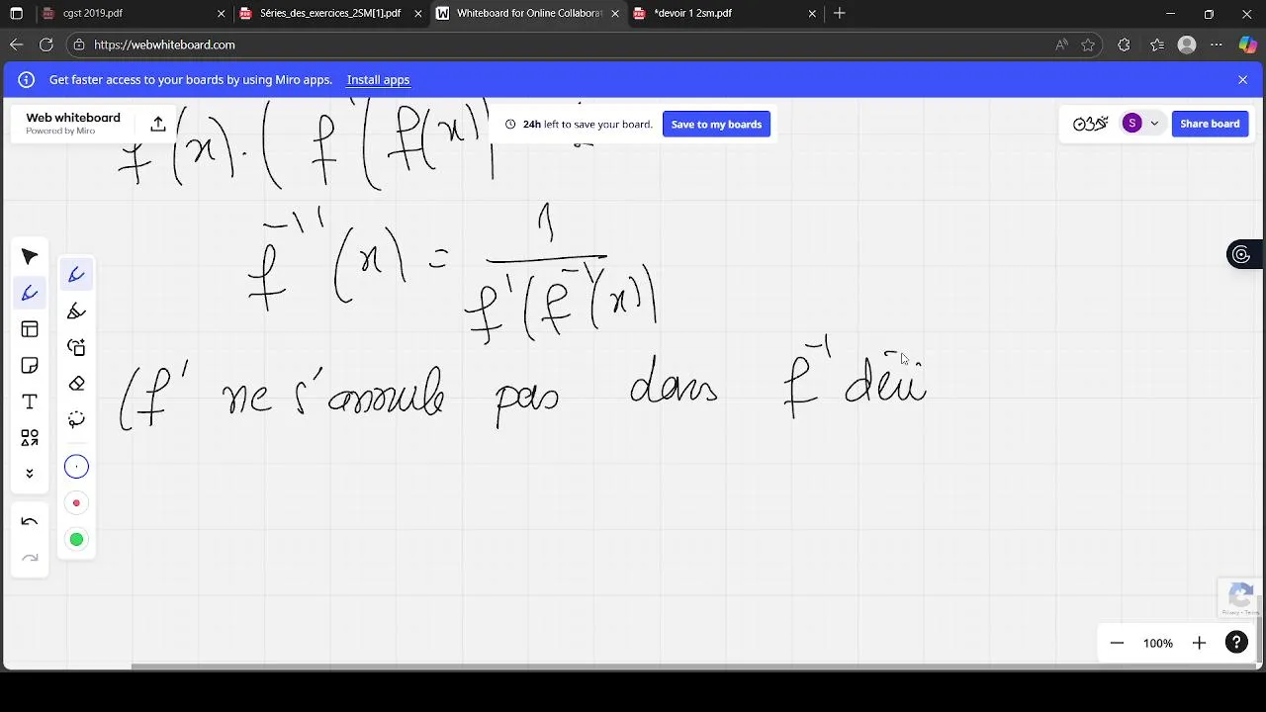Open Settings and more menu
Screen dimensions: 1266x712
(1217, 44)
